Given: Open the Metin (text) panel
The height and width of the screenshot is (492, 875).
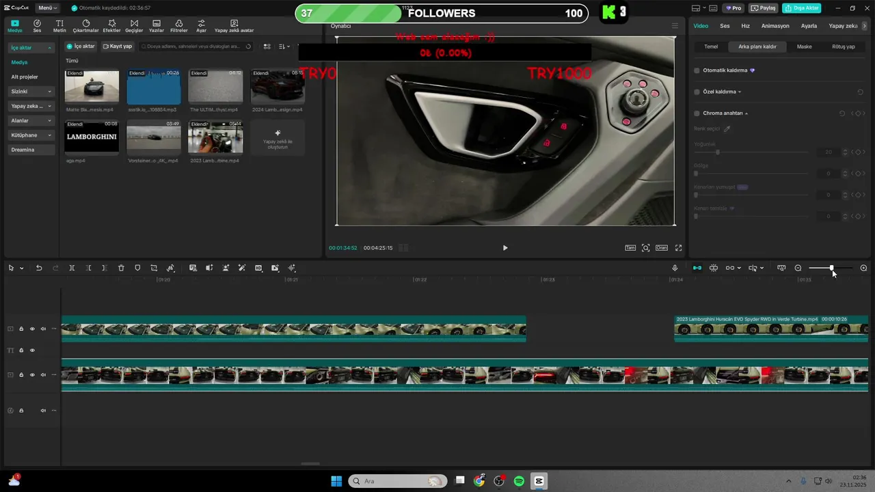Looking at the screenshot, I should (x=59, y=26).
